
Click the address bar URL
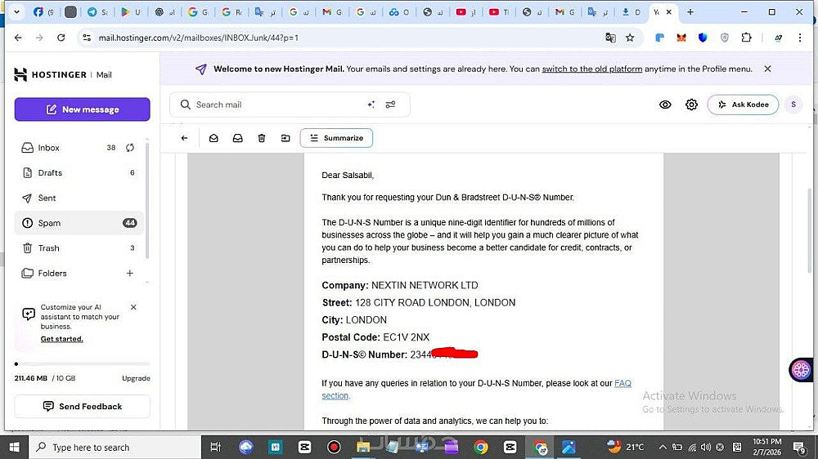pos(198,38)
